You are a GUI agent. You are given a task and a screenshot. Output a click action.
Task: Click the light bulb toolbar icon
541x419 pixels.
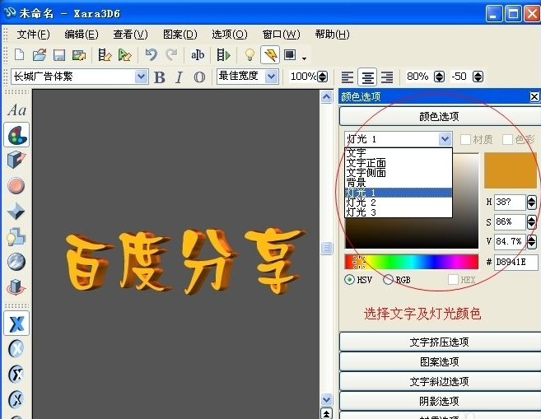pos(249,55)
